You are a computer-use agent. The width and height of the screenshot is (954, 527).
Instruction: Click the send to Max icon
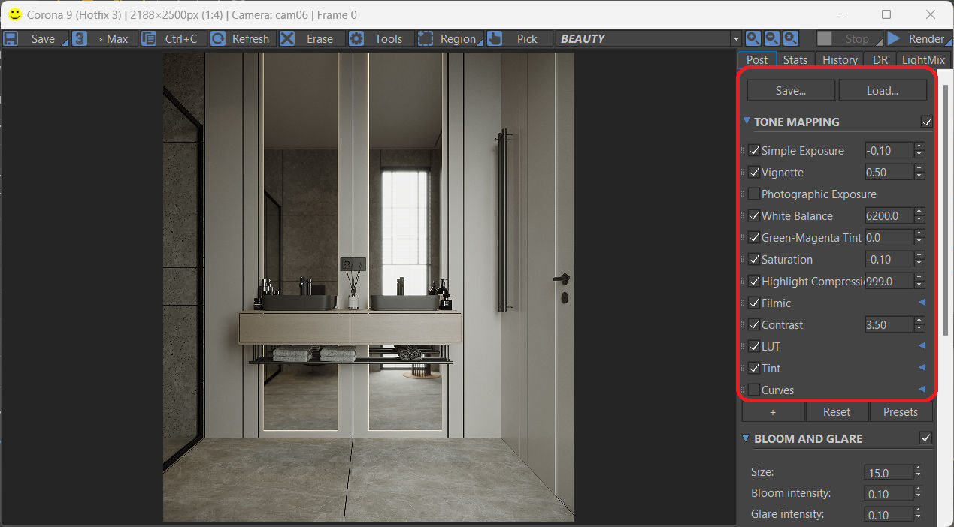pos(80,38)
